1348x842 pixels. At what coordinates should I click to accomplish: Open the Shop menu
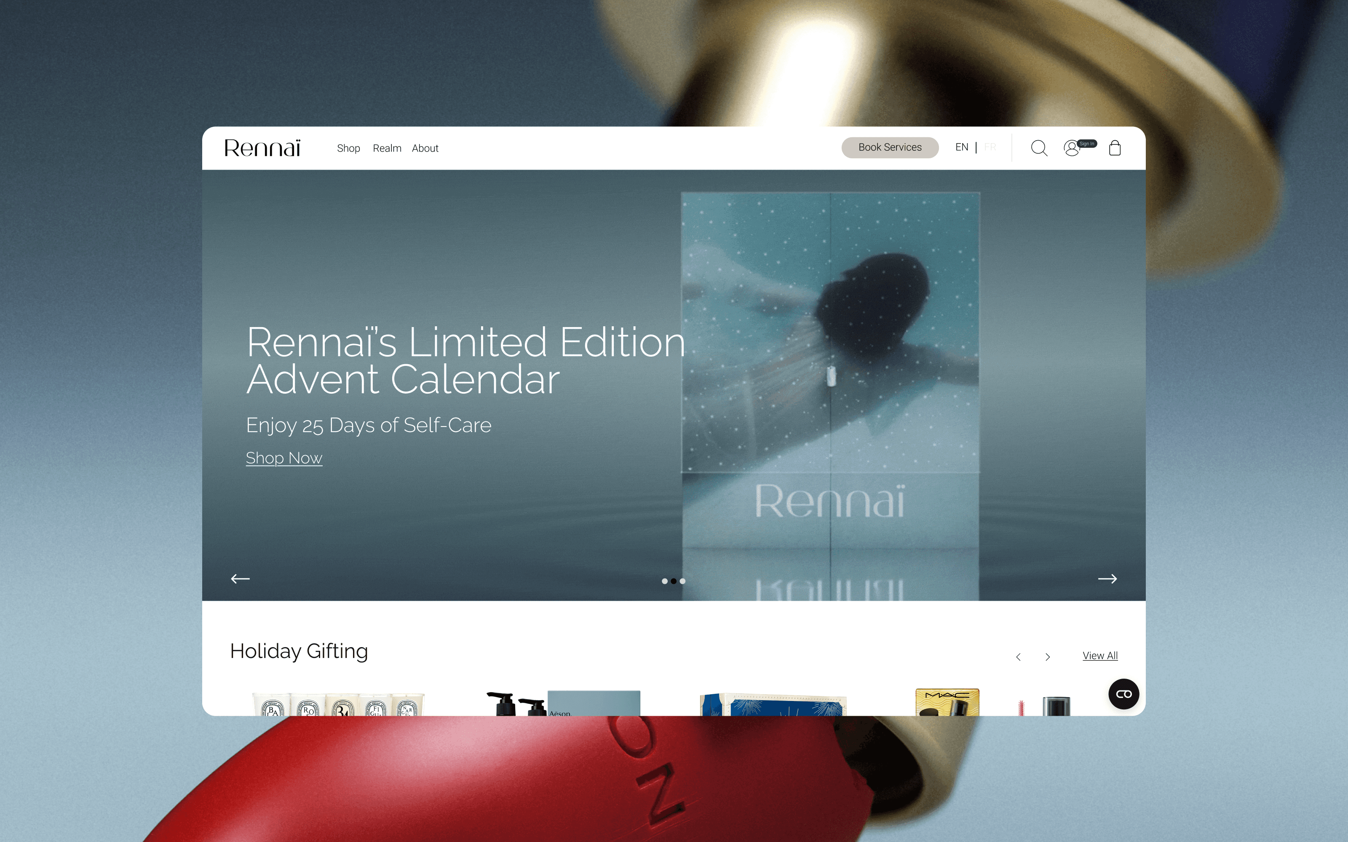pos(348,148)
